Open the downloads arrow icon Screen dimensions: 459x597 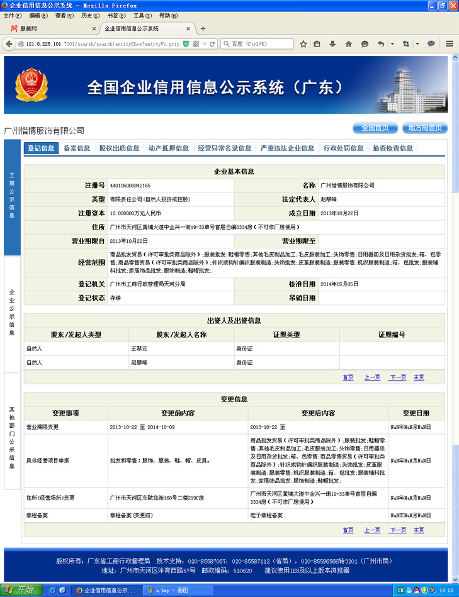point(332,44)
